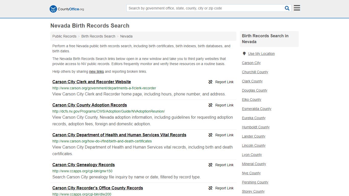Click the dcfs.nv.gov adoption URL

(109, 111)
